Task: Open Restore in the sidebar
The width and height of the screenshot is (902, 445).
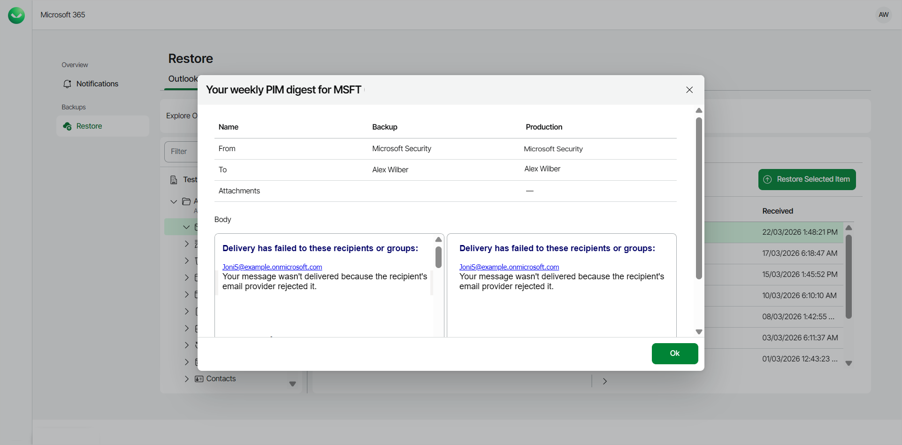Action: (x=89, y=126)
